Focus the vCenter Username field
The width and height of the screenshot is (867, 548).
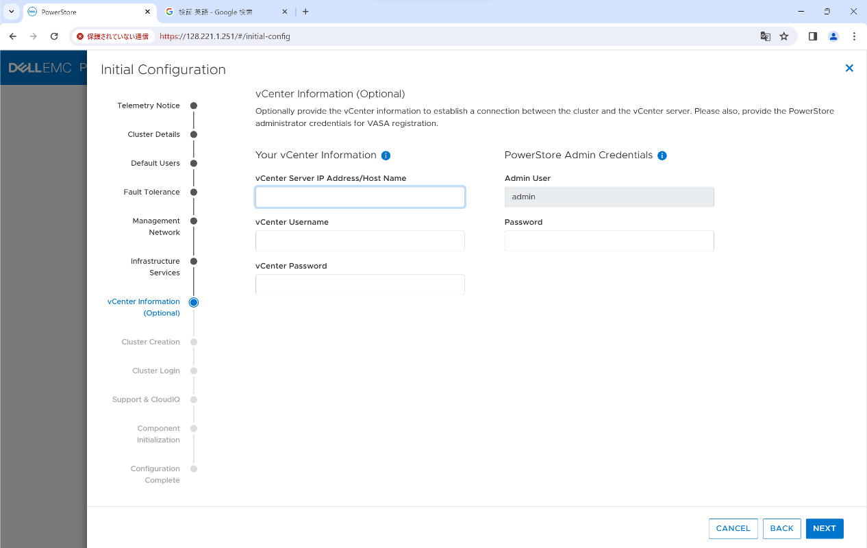[360, 241]
